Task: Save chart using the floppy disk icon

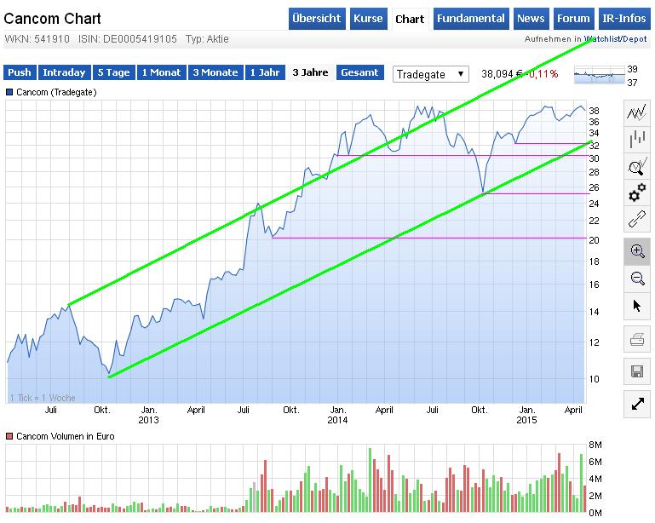Action: tap(636, 371)
